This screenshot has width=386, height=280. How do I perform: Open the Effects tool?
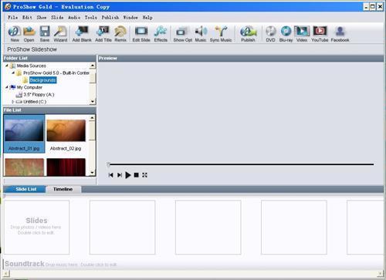pyautogui.click(x=161, y=34)
